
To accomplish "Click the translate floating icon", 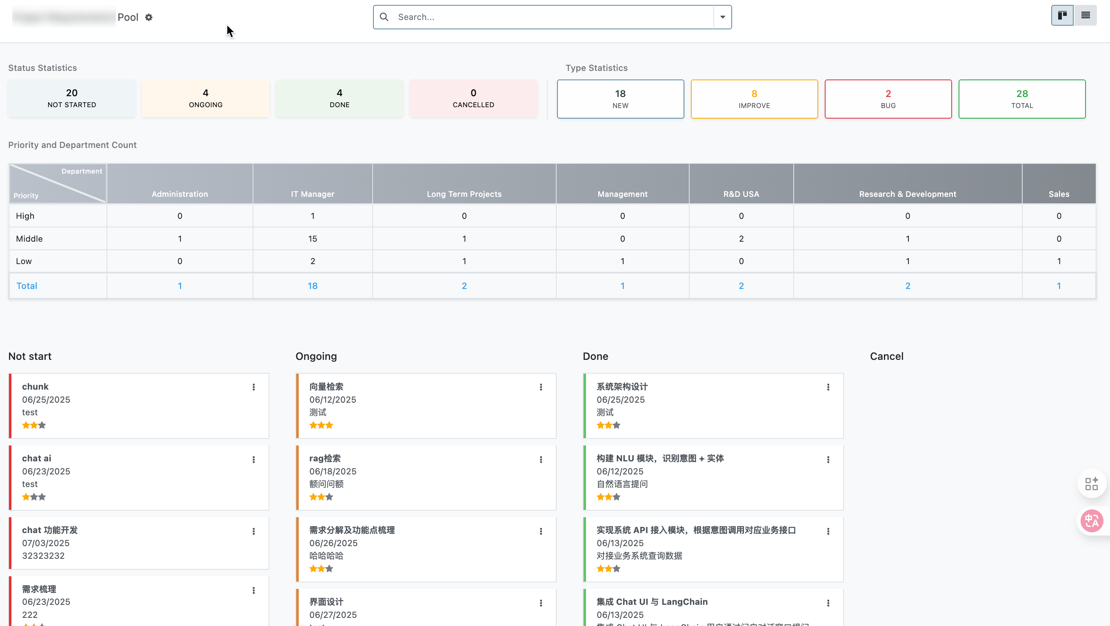I will tap(1092, 521).
